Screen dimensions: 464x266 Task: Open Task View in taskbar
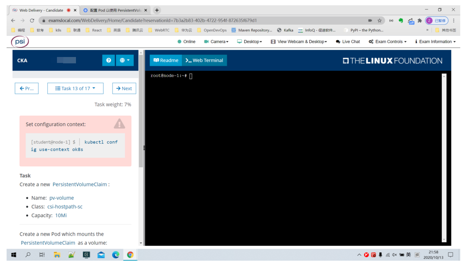pyautogui.click(x=42, y=255)
